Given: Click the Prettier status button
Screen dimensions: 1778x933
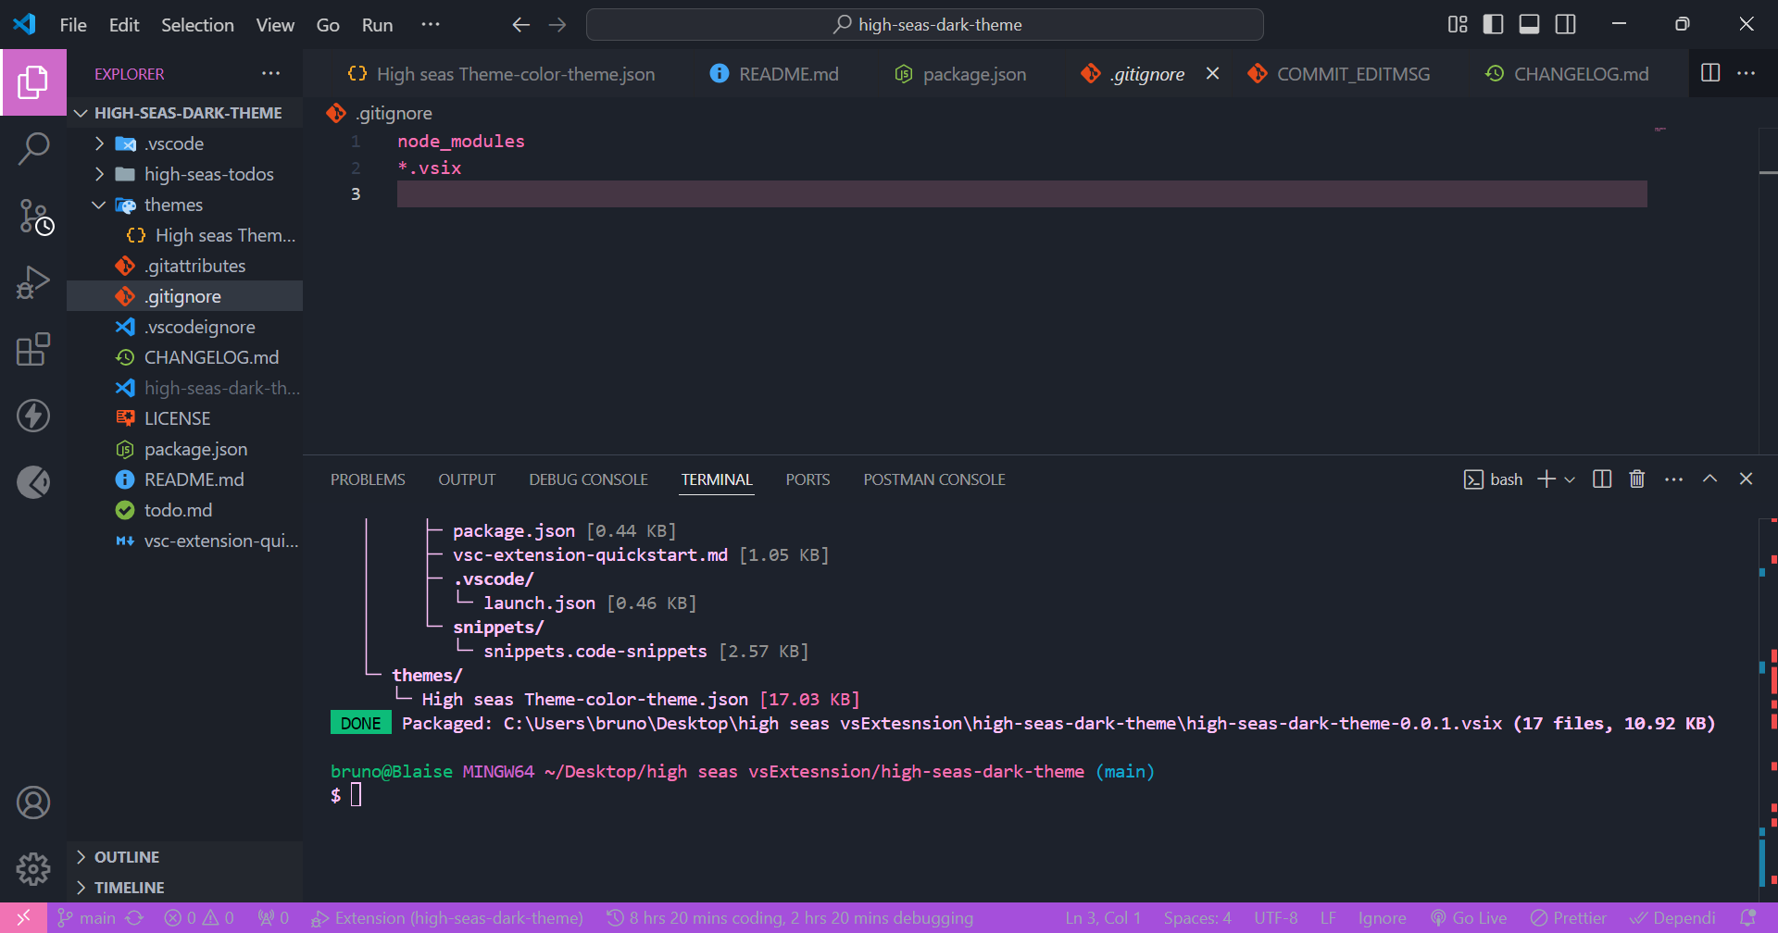Looking at the screenshot, I should (x=1569, y=918).
